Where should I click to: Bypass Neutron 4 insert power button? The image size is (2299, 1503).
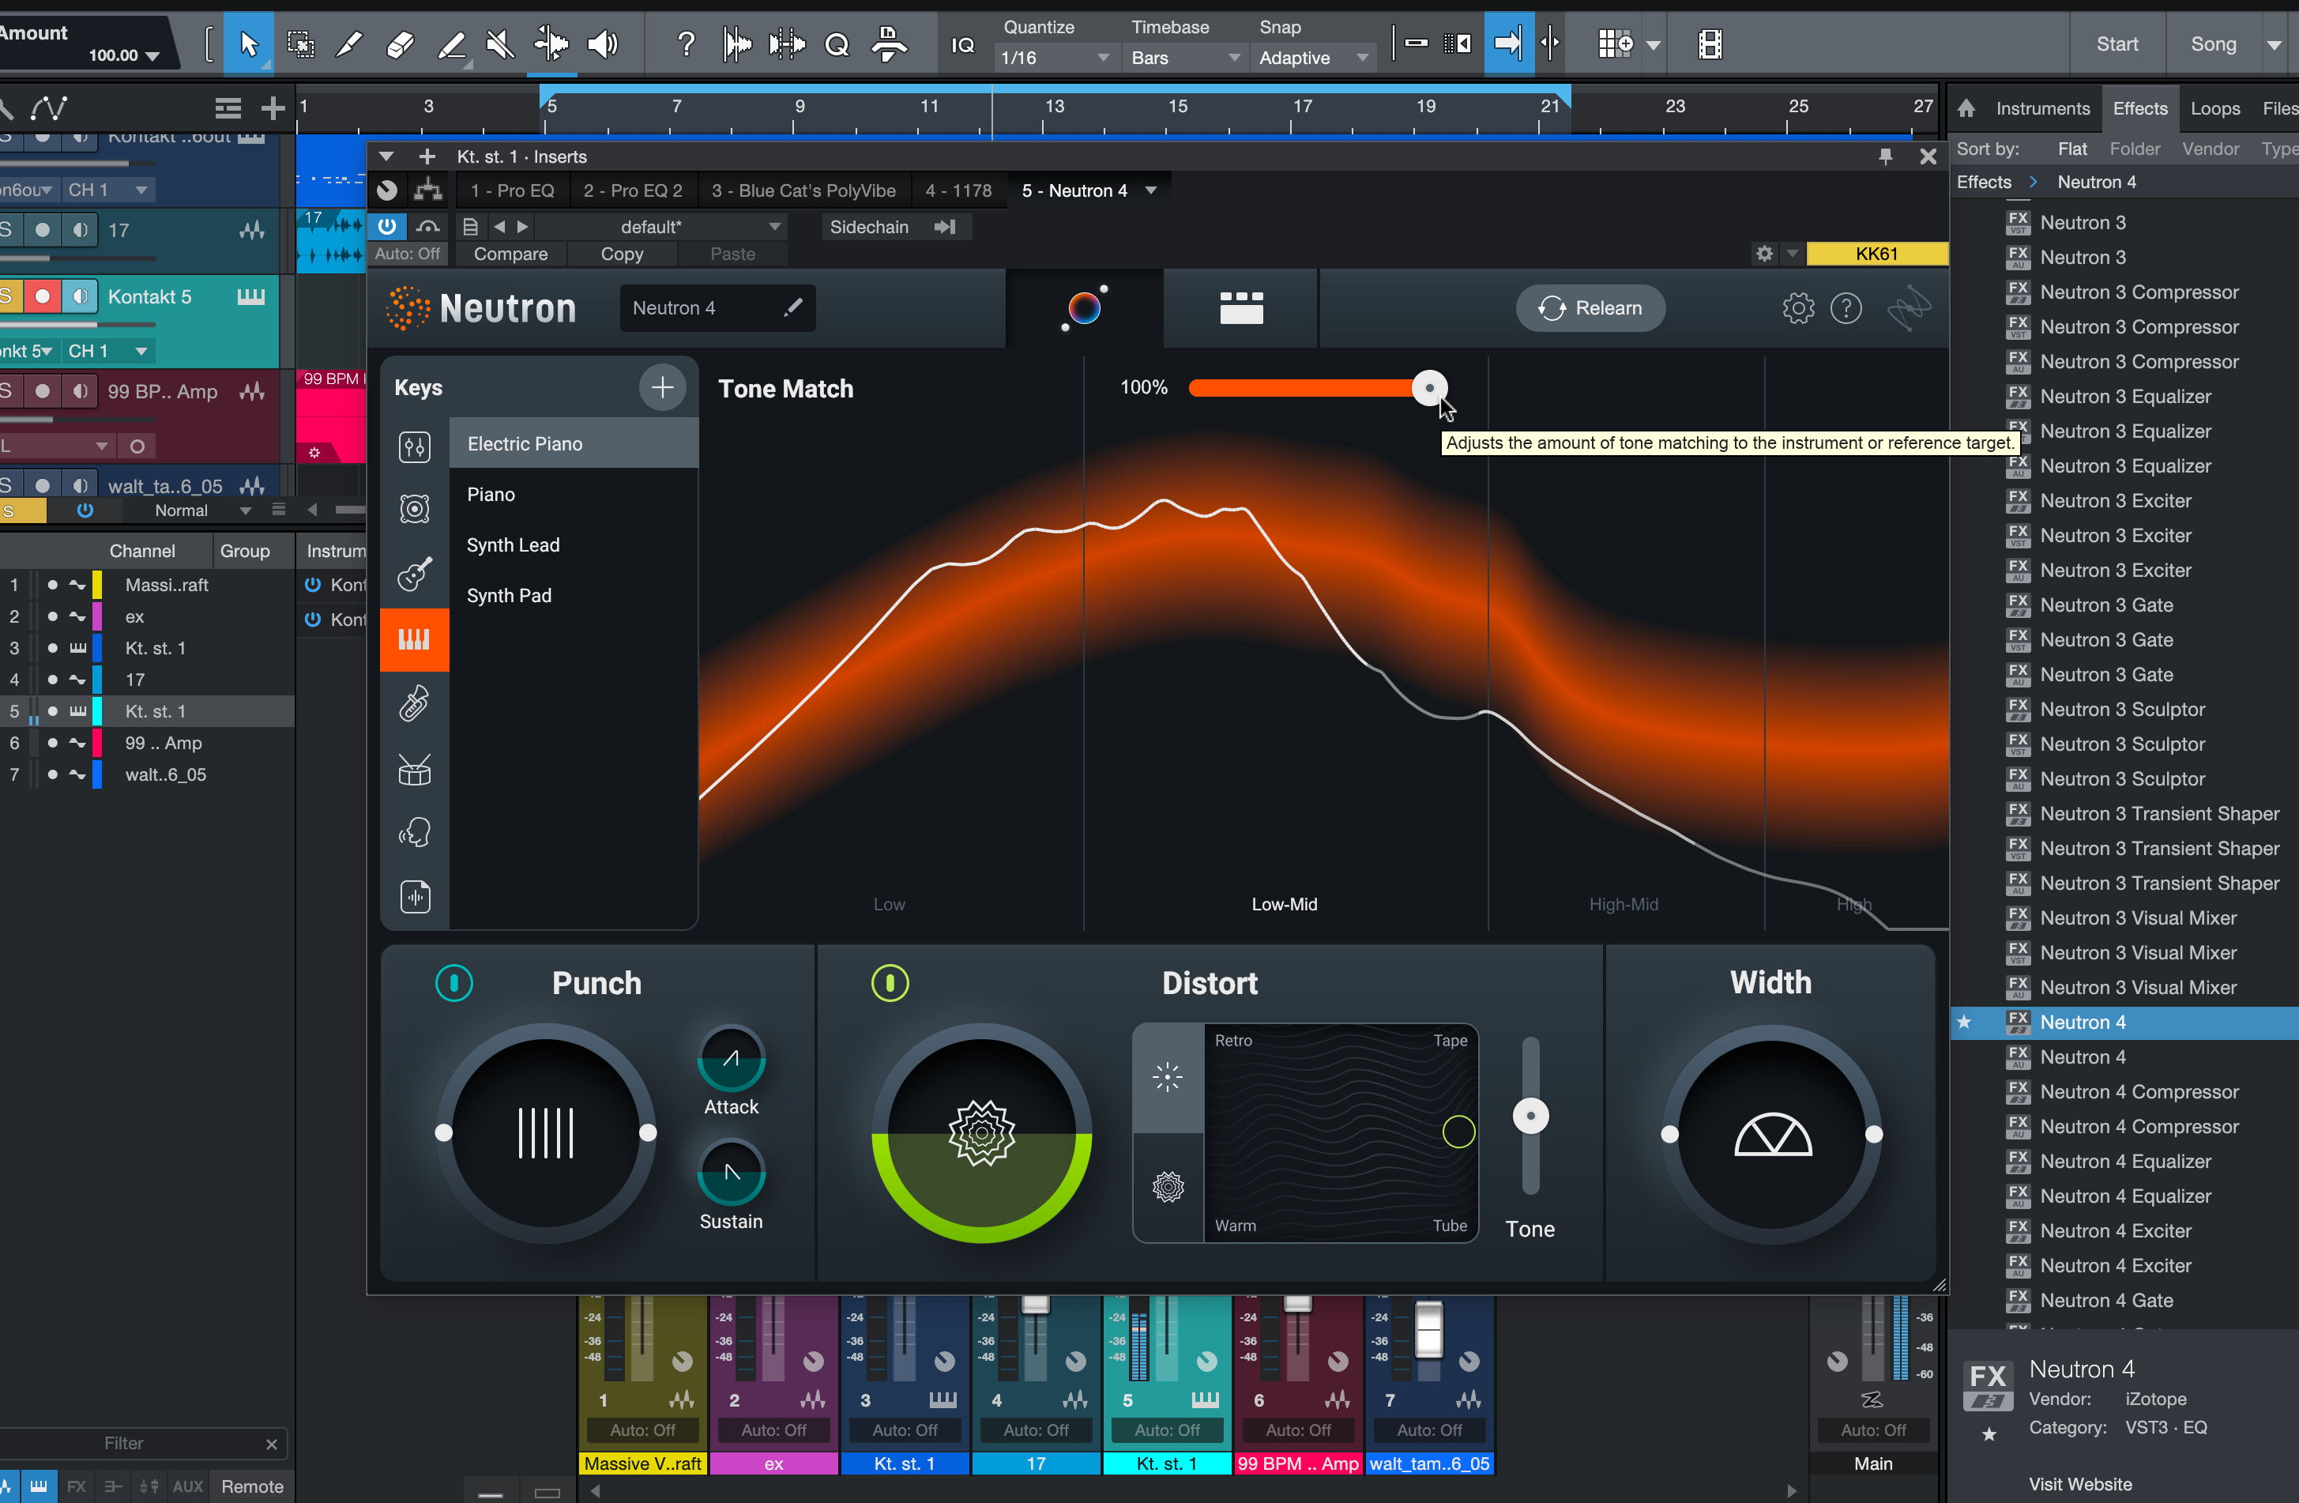coord(387,226)
